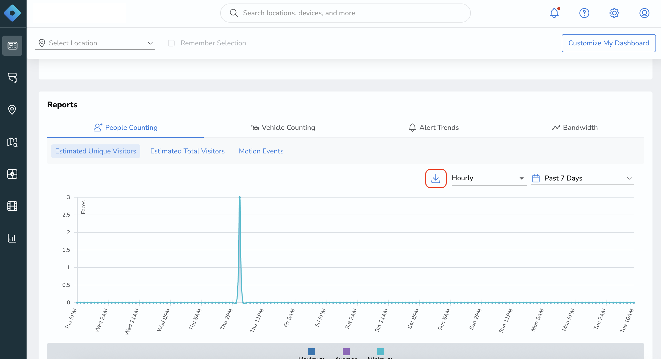Click the app logo in the sidebar
This screenshot has width=661, height=359.
coord(12,13)
